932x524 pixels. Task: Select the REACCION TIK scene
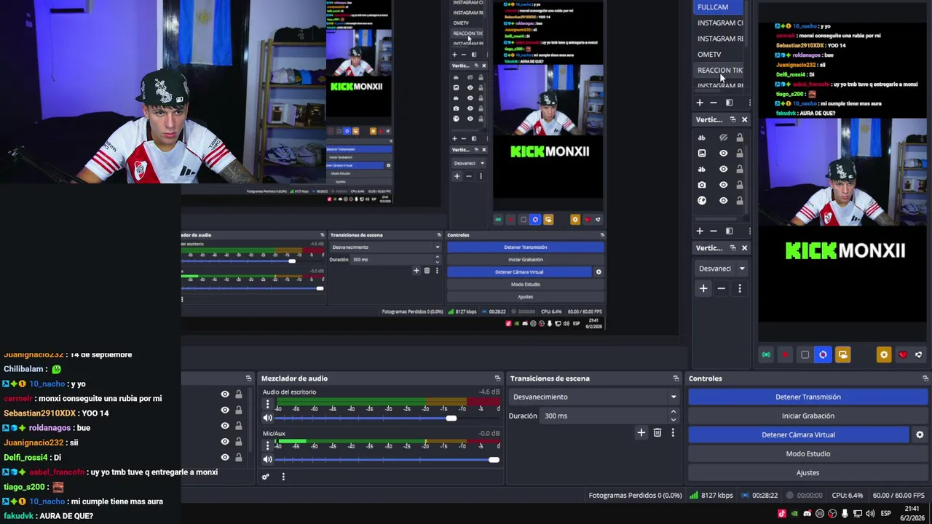pyautogui.click(x=719, y=71)
